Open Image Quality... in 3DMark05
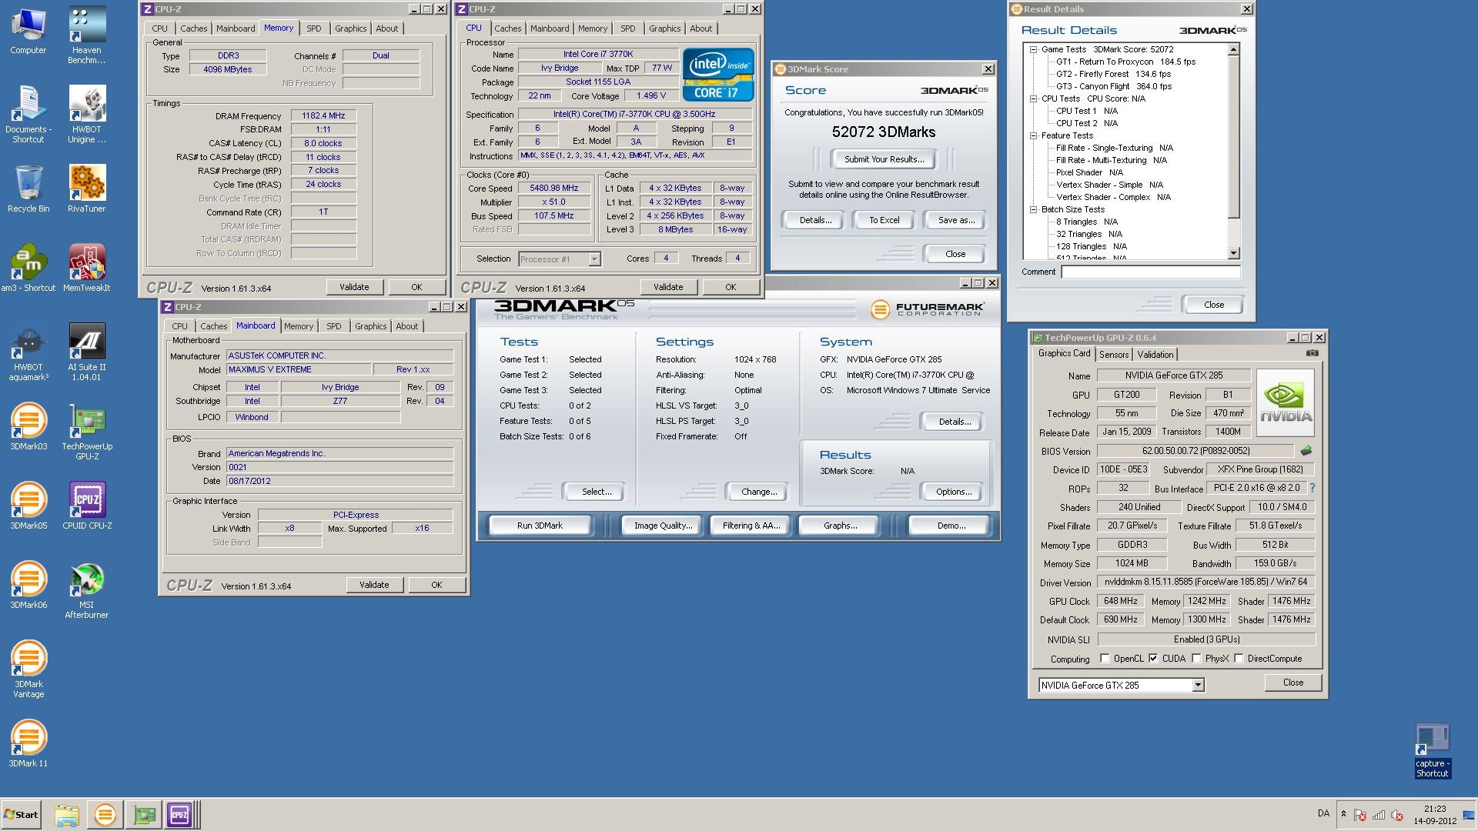1478x831 pixels. click(663, 526)
